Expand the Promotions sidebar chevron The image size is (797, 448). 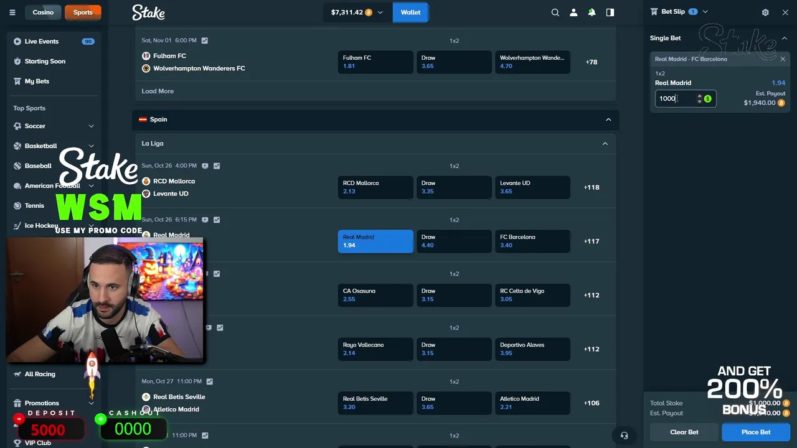pos(91,403)
